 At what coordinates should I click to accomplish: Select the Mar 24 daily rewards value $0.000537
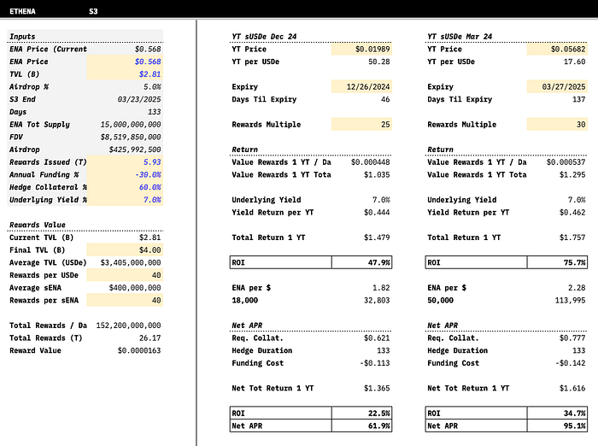click(x=566, y=162)
